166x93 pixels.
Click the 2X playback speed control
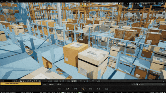coord(132,84)
